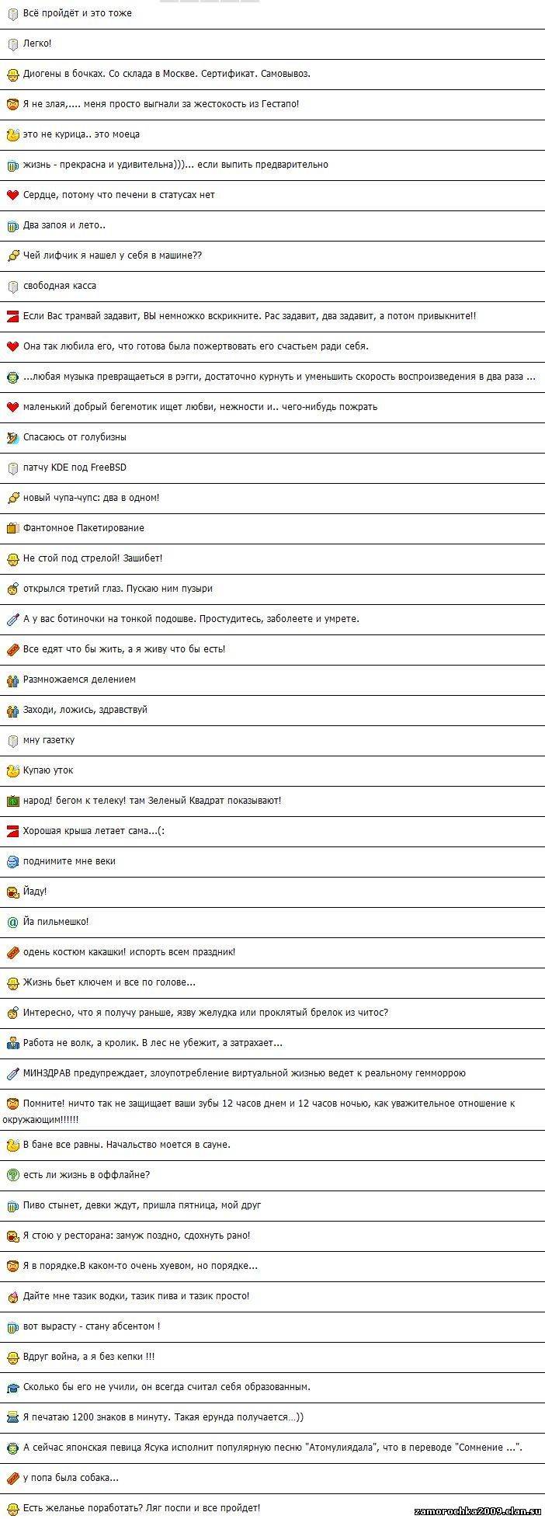The height and width of the screenshot is (1519, 545).
Task: Click the green icon beside "народ! бегом к телеку!"
Action: pos(12,801)
